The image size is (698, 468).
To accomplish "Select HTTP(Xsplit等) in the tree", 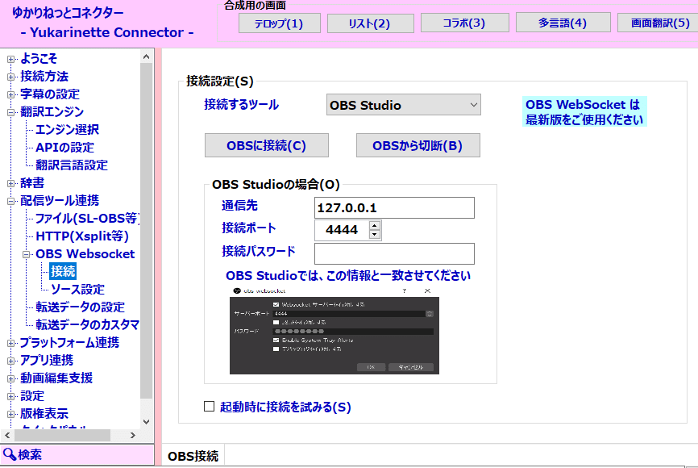I will [82, 236].
